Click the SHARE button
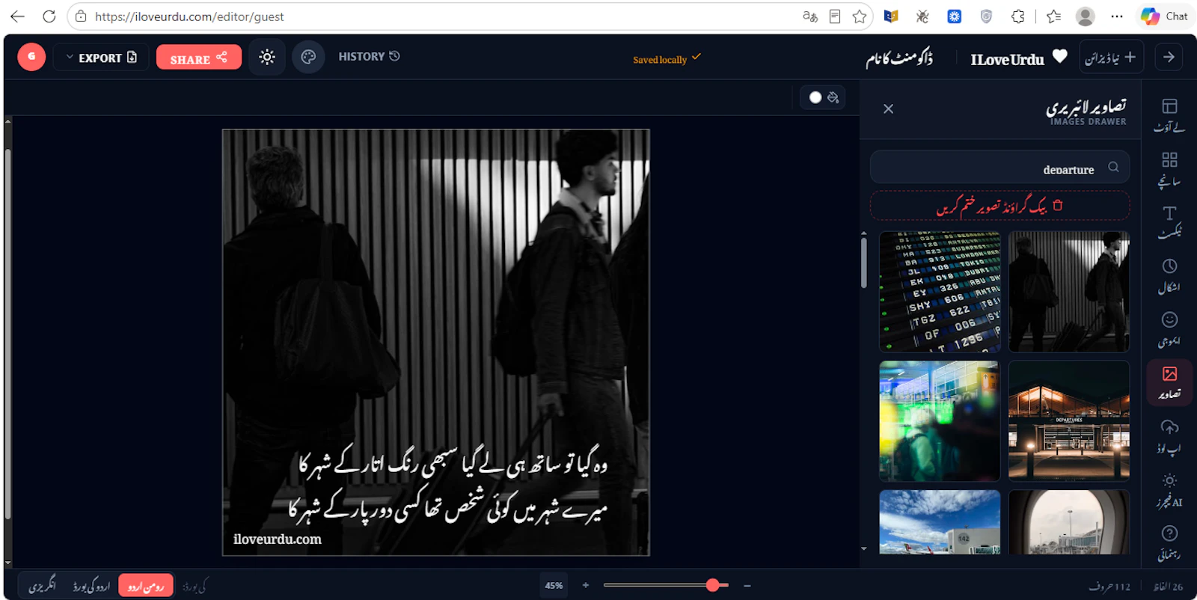This screenshot has height=600, width=1197. [x=199, y=57]
